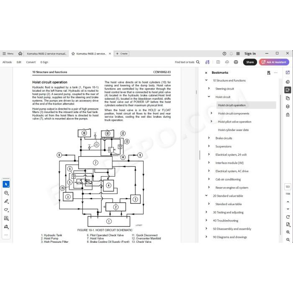Open the apps grid icon
293x293 pixels.
pos(238,54)
